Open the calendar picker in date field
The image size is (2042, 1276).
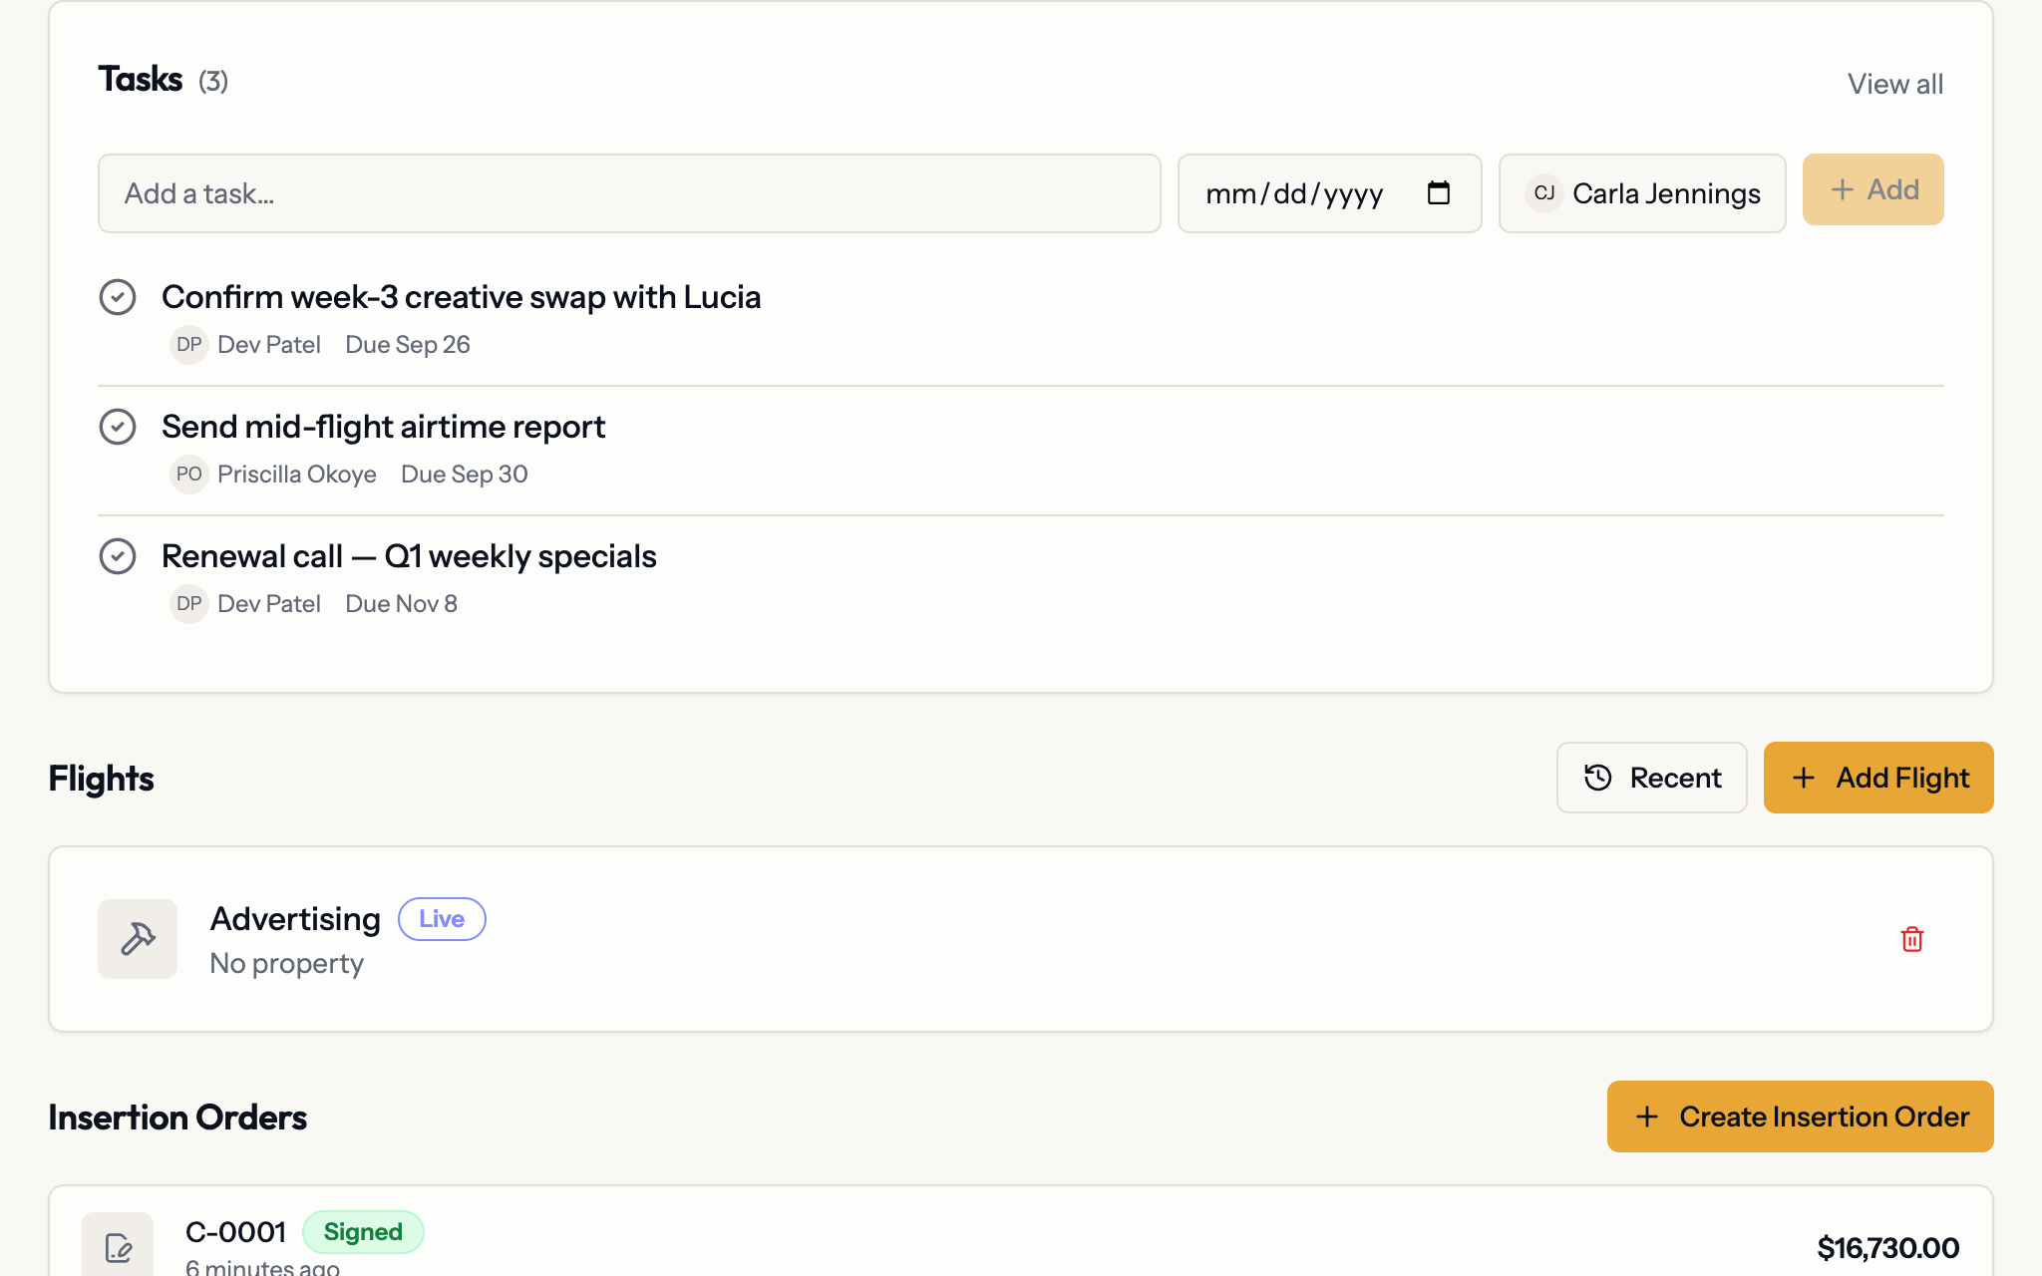1438,192
